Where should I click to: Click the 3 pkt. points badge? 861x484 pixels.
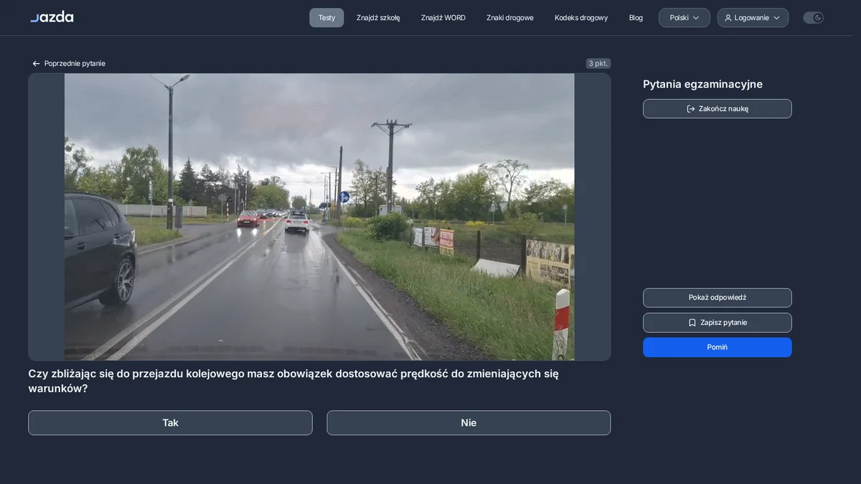[598, 64]
